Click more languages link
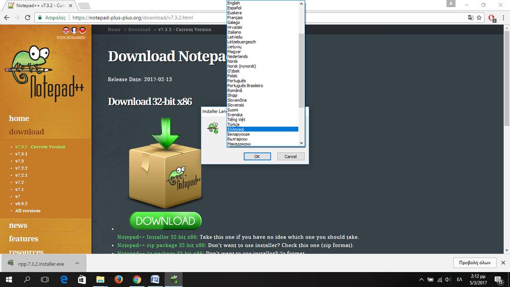This screenshot has width=510, height=287. click(71, 37)
